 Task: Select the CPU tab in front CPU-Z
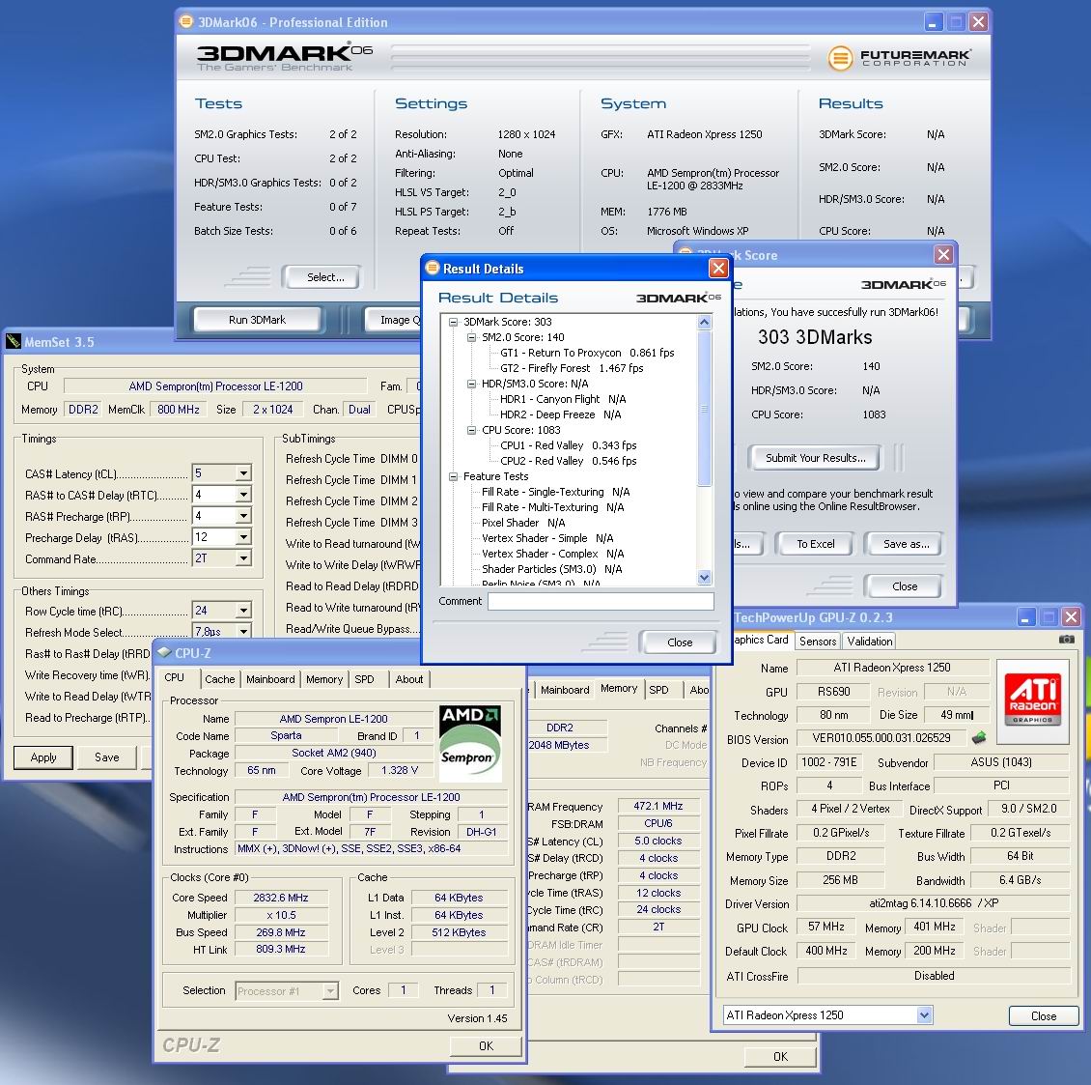tap(175, 677)
